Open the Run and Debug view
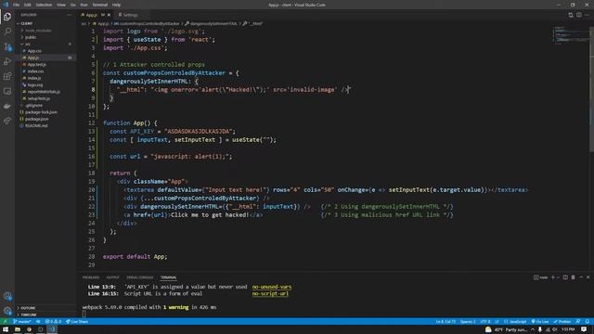Screen dimensions: 594x334 [x=7, y=61]
